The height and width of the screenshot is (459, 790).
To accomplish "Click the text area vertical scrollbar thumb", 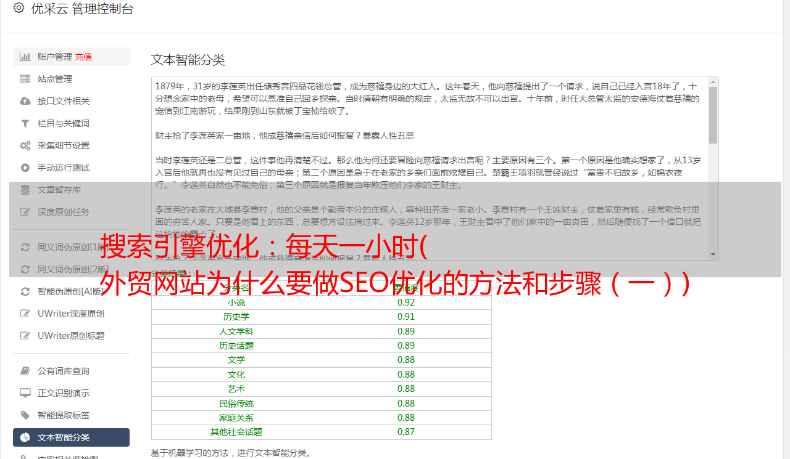I will tap(713, 115).
